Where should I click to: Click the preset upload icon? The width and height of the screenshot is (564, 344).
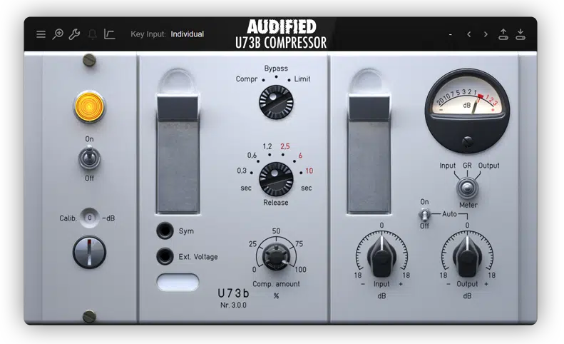pyautogui.click(x=503, y=34)
